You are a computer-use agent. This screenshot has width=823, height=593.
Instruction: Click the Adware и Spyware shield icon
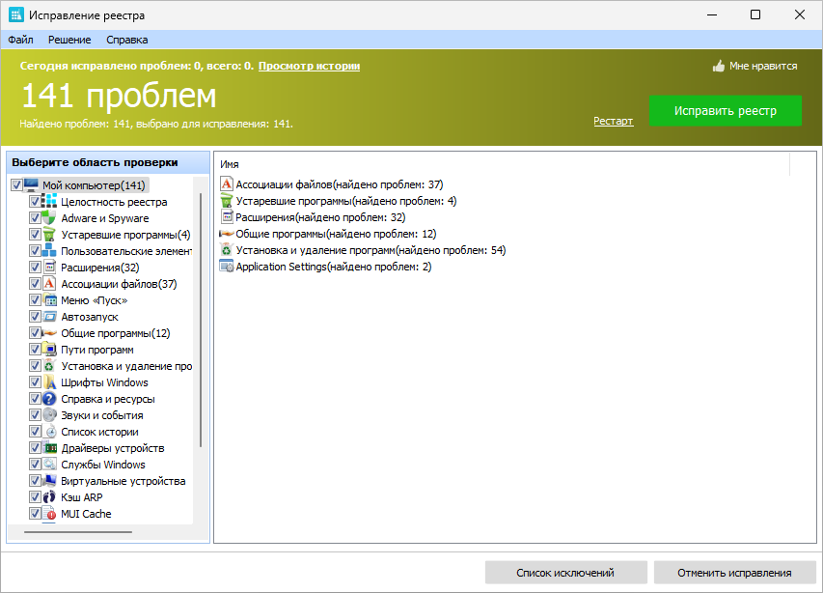[47, 217]
